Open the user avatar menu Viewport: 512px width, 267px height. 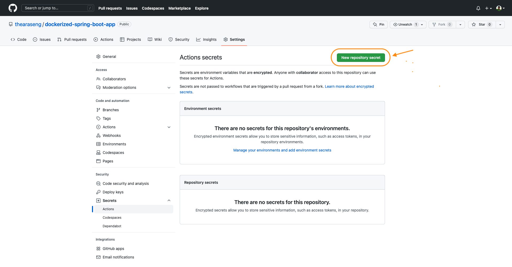click(500, 8)
